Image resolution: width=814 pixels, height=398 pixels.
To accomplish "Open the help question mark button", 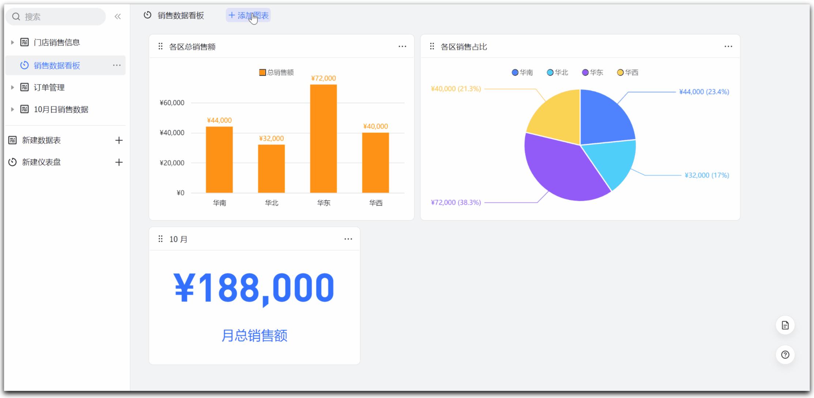I will (785, 355).
